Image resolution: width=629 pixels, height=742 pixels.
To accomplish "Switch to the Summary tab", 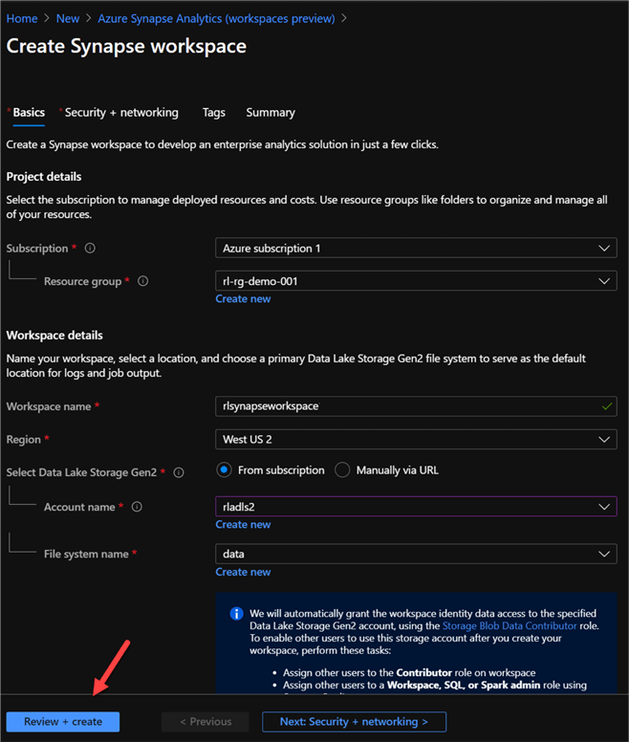I will [271, 113].
